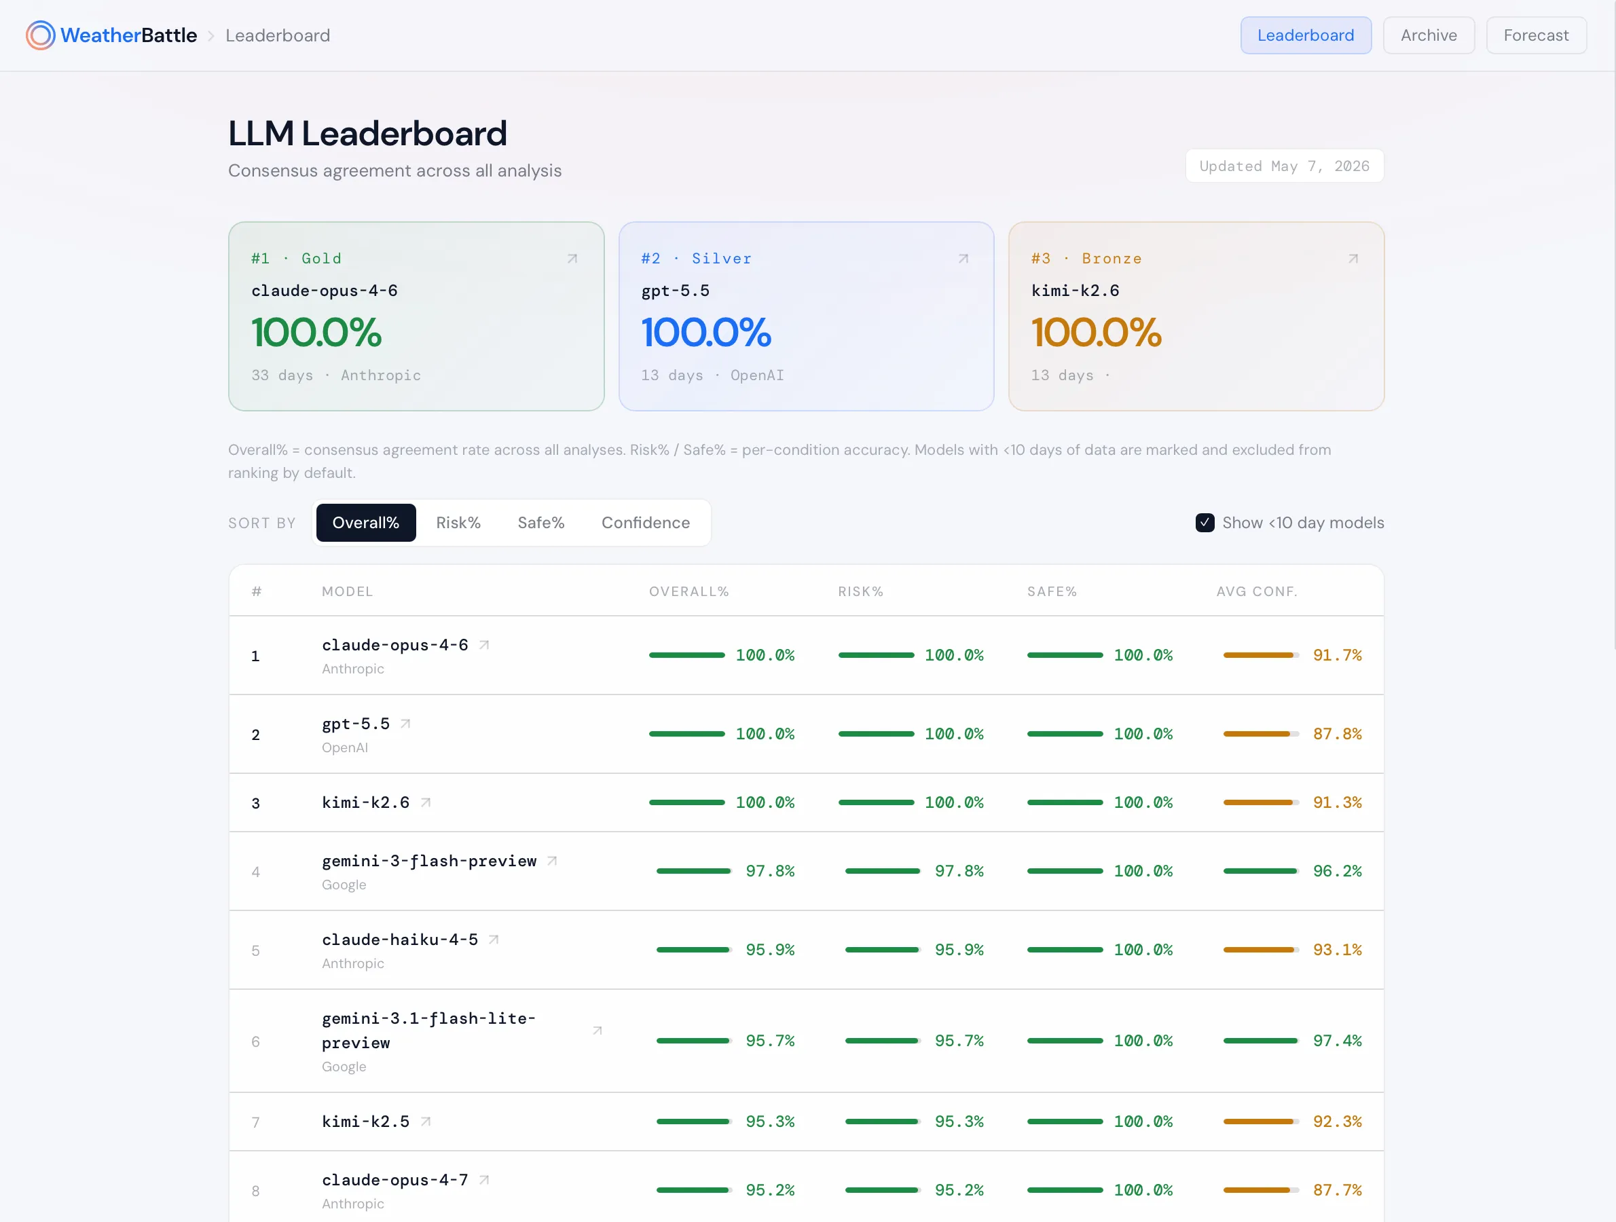Viewport: 1616px width, 1222px height.
Task: Click the WeatherBattle logo icon
Action: pos(41,35)
